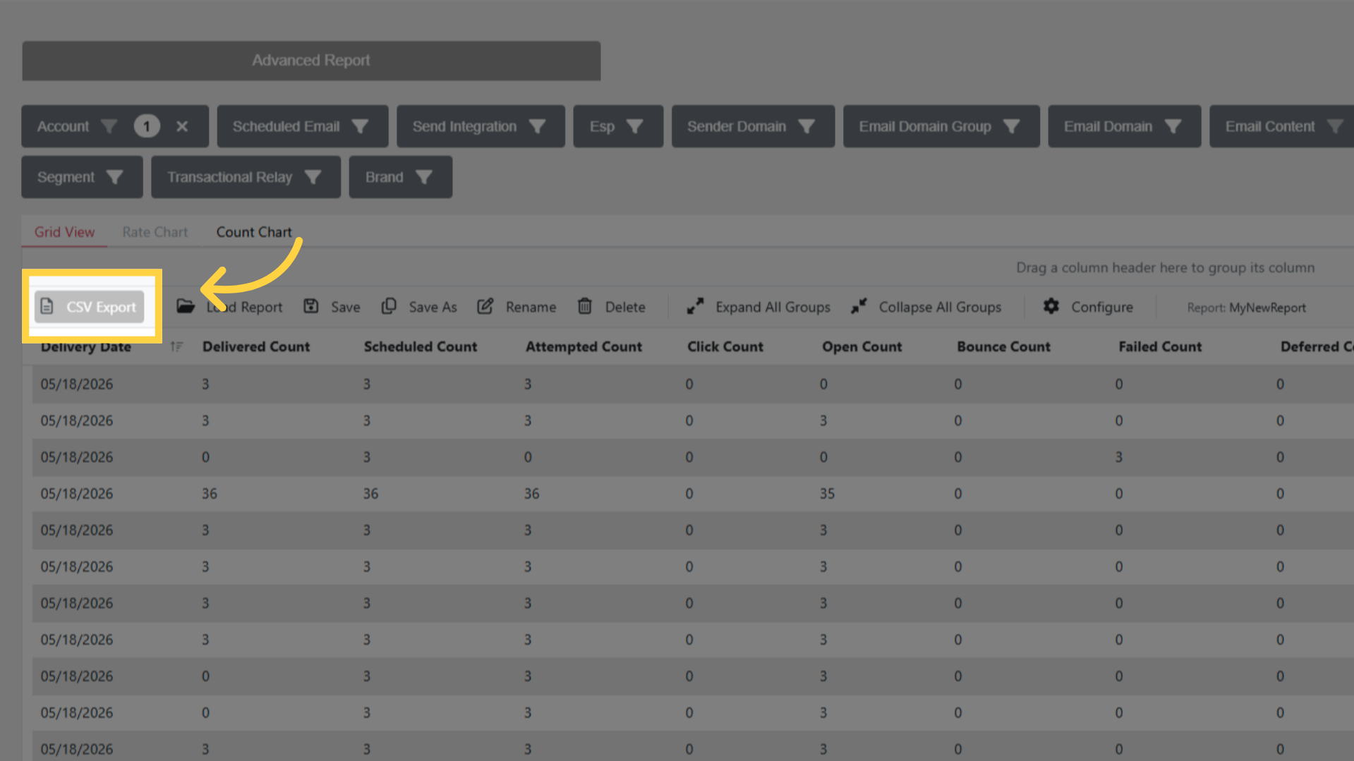This screenshot has width=1354, height=761.
Task: Open the Send Integration filter dropdown
Action: (480, 126)
